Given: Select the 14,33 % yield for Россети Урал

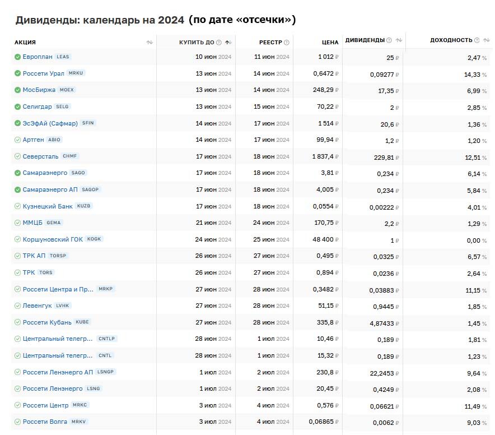Looking at the screenshot, I should coord(475,75).
